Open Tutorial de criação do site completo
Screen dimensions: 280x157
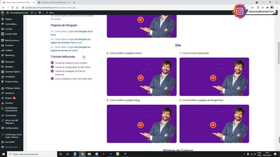pos(71,63)
